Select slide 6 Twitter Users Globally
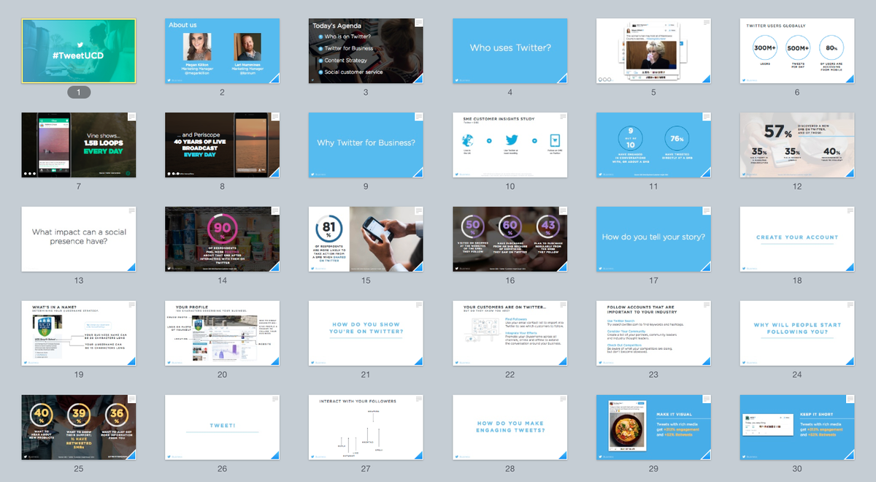 (x=797, y=51)
